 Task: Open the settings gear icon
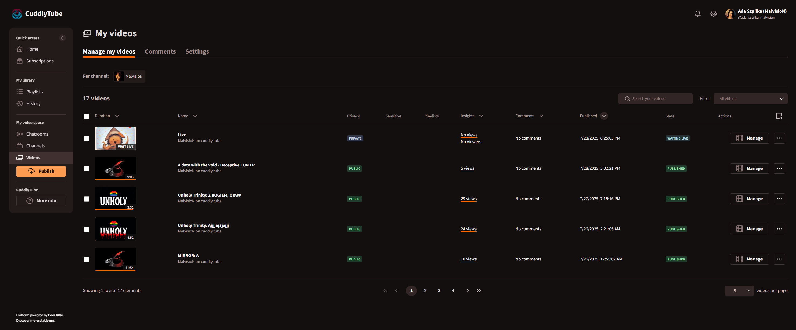(x=713, y=13)
